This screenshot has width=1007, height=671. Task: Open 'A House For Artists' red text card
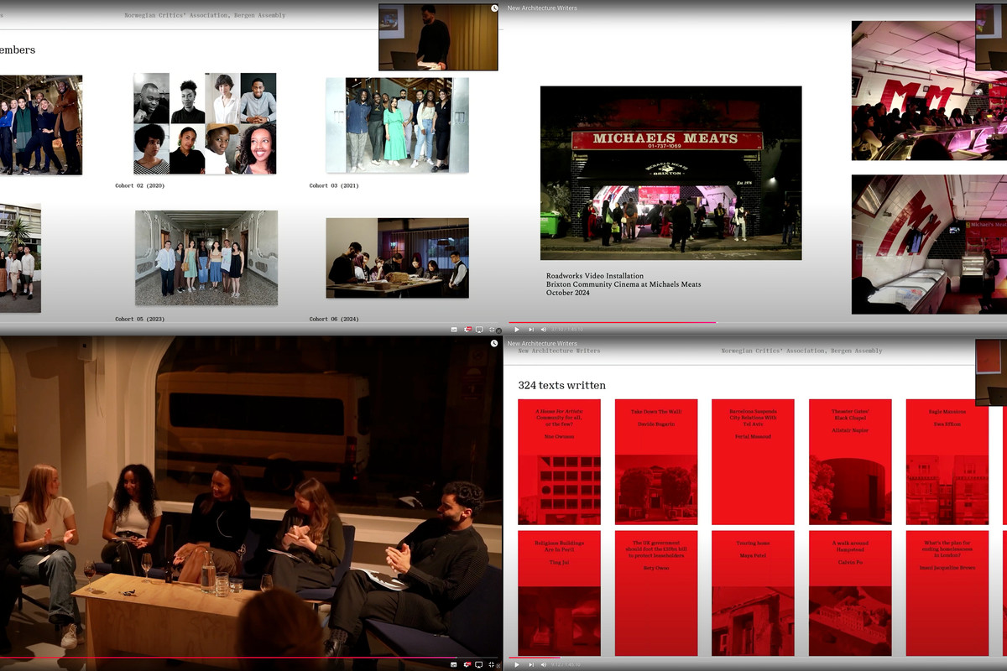click(x=559, y=462)
